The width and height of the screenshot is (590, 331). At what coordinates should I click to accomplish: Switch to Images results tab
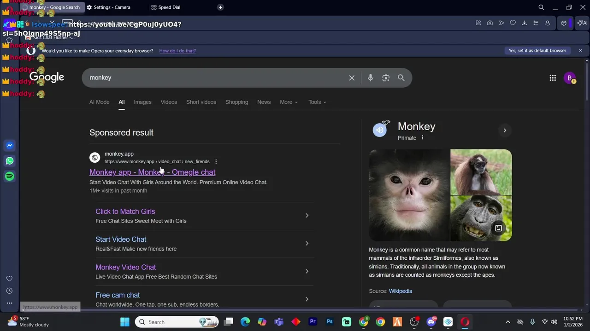coord(142,102)
